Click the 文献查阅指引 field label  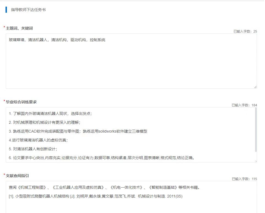17,176
